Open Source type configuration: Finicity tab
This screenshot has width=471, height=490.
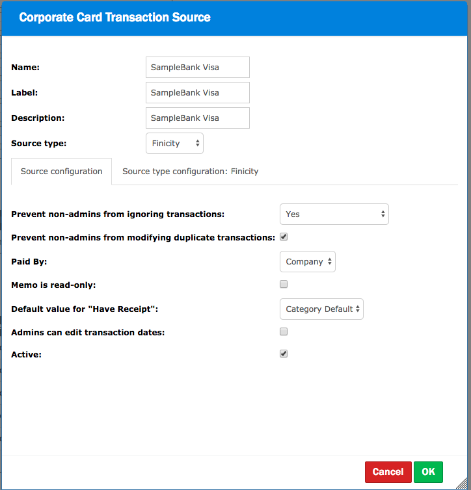coord(190,172)
